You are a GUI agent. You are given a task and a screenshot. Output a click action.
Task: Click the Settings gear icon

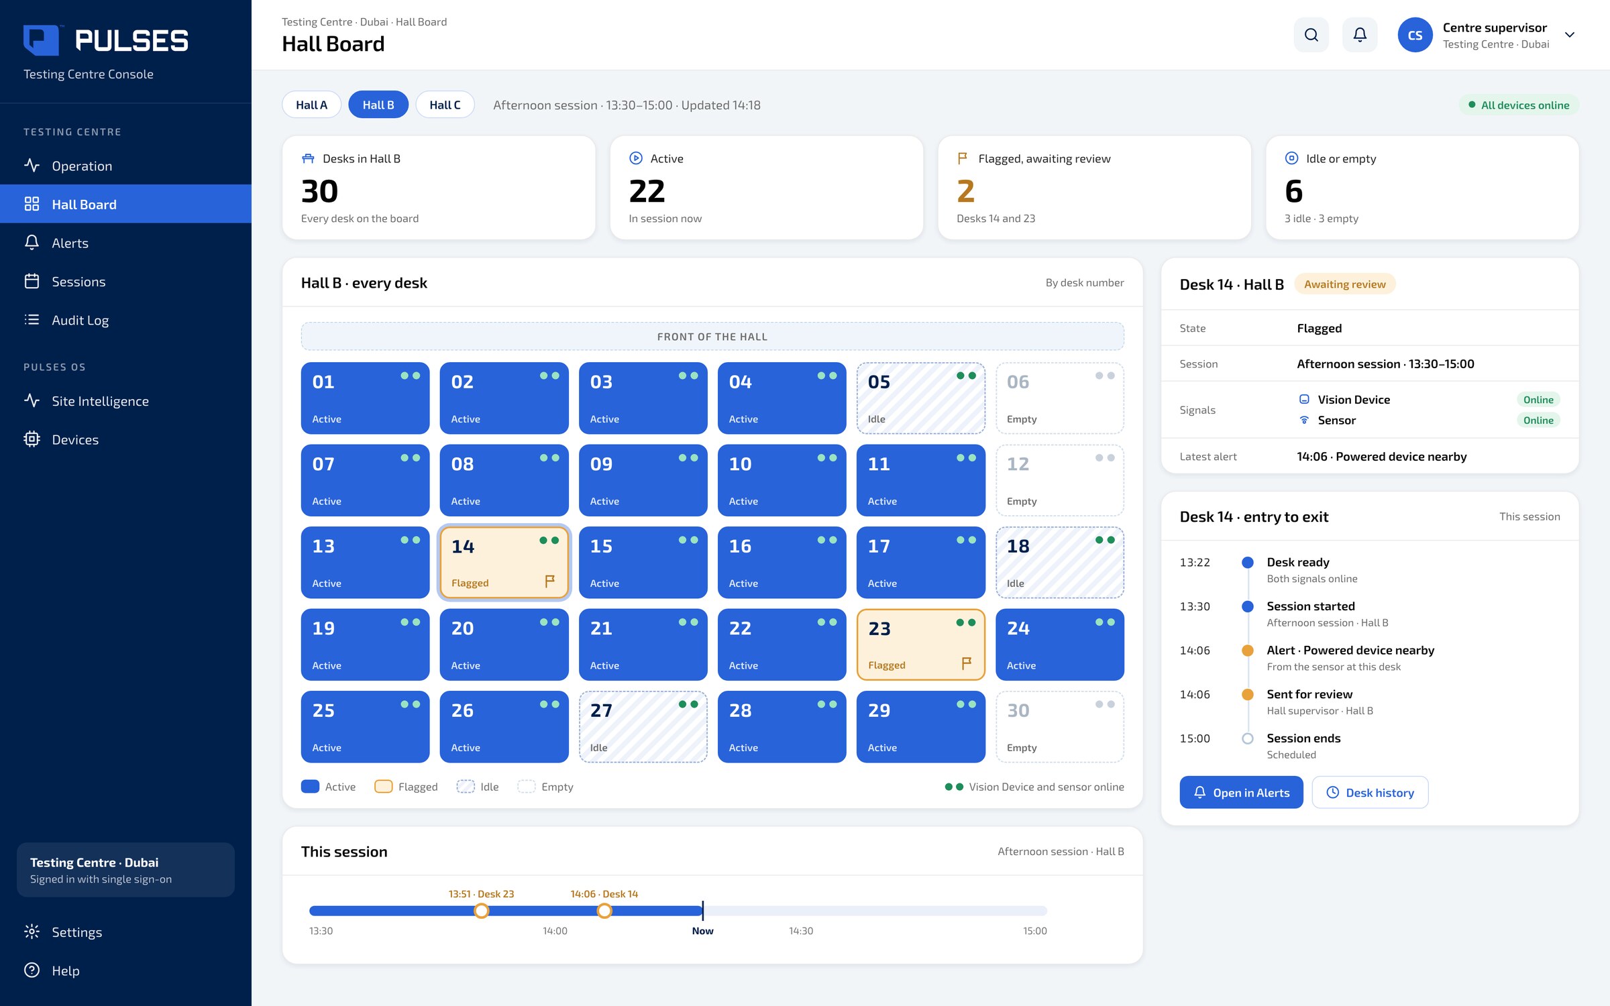[x=32, y=932]
